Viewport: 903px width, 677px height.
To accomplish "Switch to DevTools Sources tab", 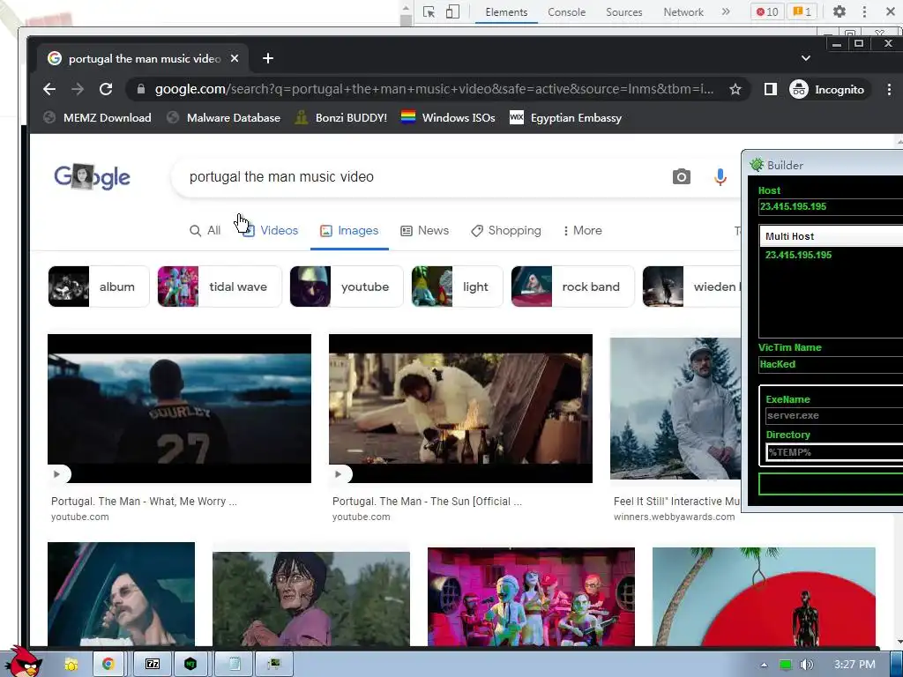I will [623, 12].
